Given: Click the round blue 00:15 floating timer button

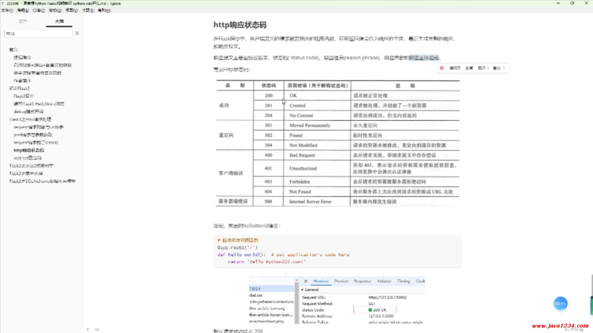Looking at the screenshot, I should click(560, 304).
